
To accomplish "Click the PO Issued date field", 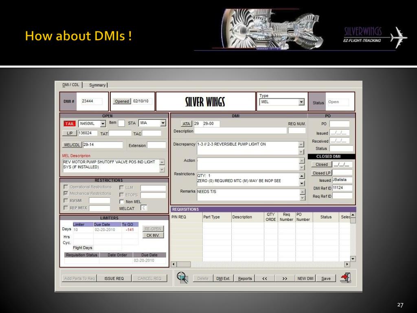I will 340,132.
